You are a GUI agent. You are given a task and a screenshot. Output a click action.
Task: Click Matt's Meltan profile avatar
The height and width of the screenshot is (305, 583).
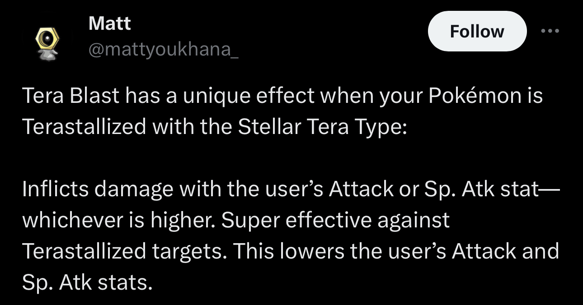coord(43,44)
